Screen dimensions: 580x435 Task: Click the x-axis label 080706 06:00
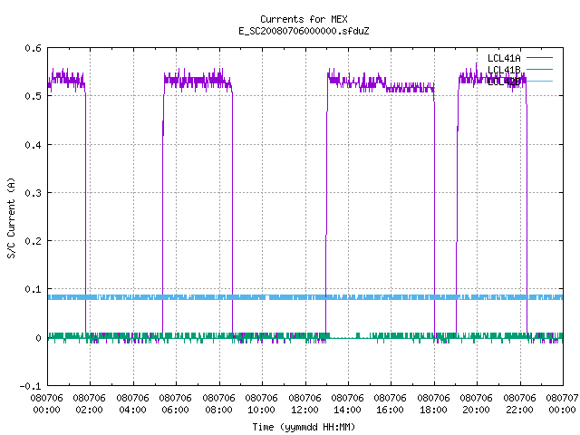(x=175, y=404)
